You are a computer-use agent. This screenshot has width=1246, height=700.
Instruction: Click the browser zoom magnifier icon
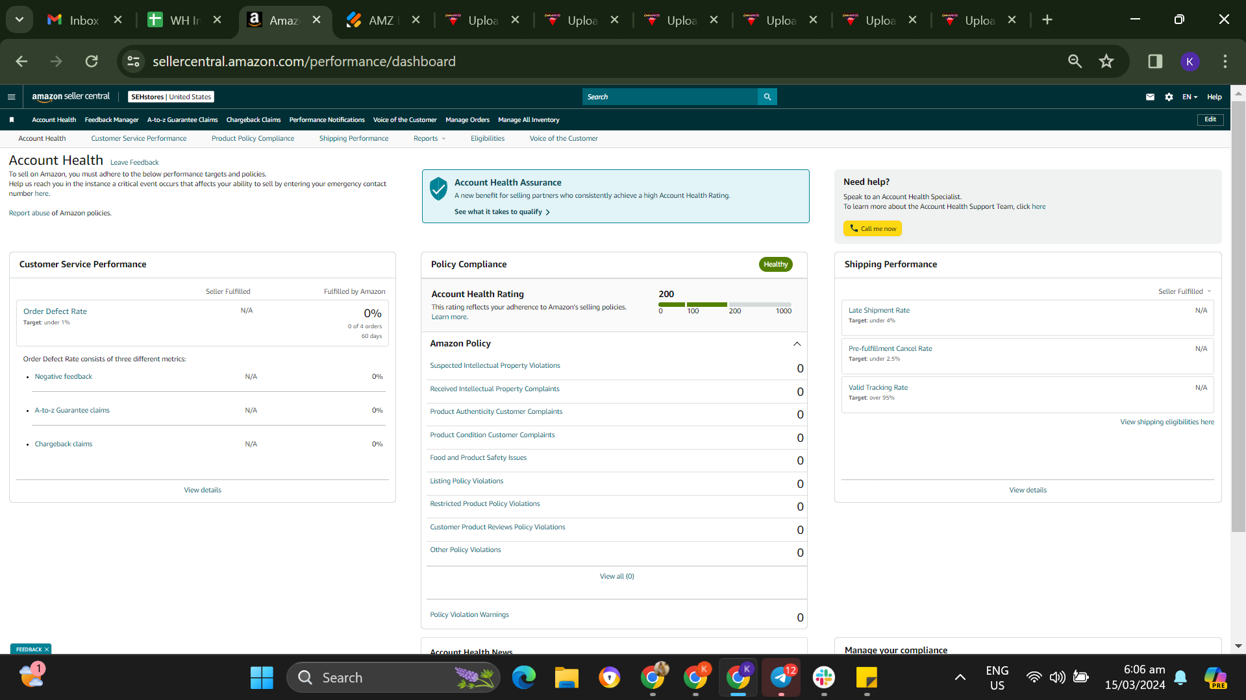click(1075, 62)
